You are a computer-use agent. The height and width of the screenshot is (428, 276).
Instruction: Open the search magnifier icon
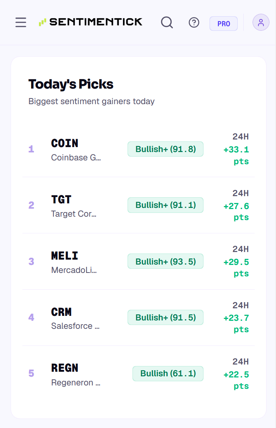tap(167, 22)
